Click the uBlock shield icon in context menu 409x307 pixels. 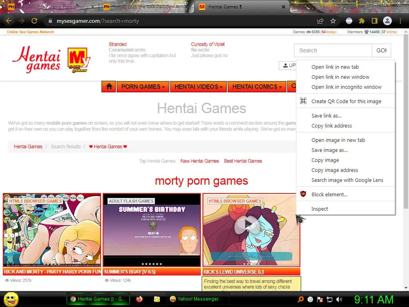coord(303,194)
